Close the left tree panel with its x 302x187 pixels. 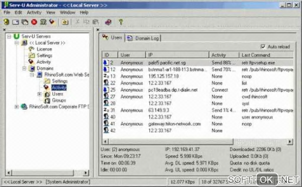pos(4,30)
